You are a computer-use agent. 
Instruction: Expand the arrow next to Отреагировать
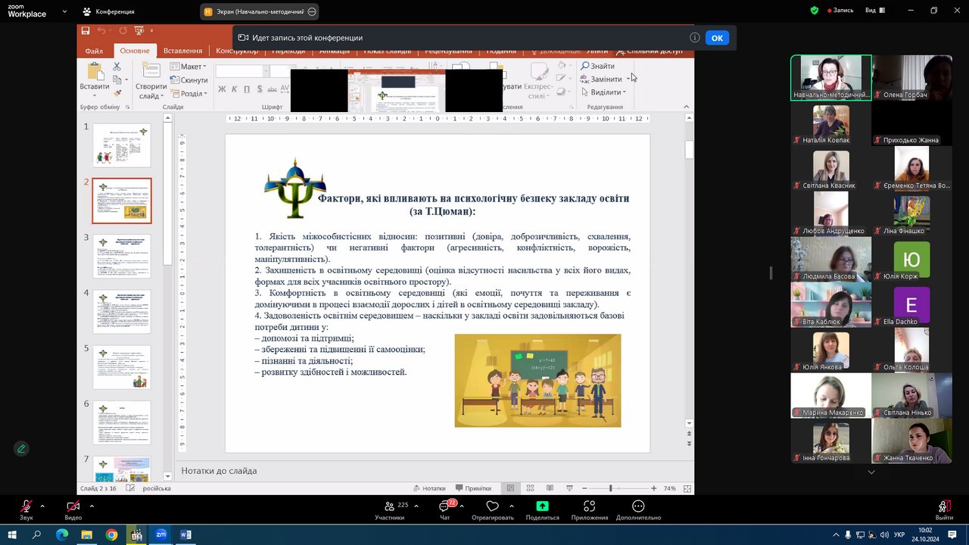(x=512, y=506)
